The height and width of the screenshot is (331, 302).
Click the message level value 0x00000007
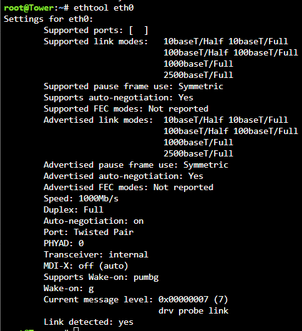[x=183, y=300]
